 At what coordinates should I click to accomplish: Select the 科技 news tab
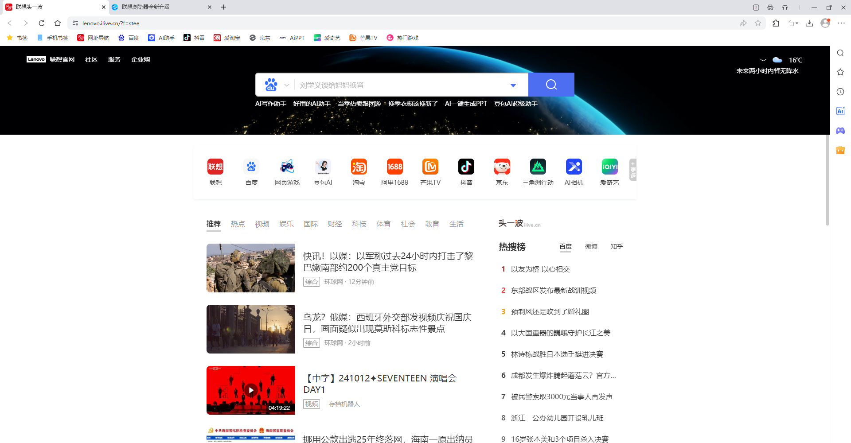[x=359, y=224]
